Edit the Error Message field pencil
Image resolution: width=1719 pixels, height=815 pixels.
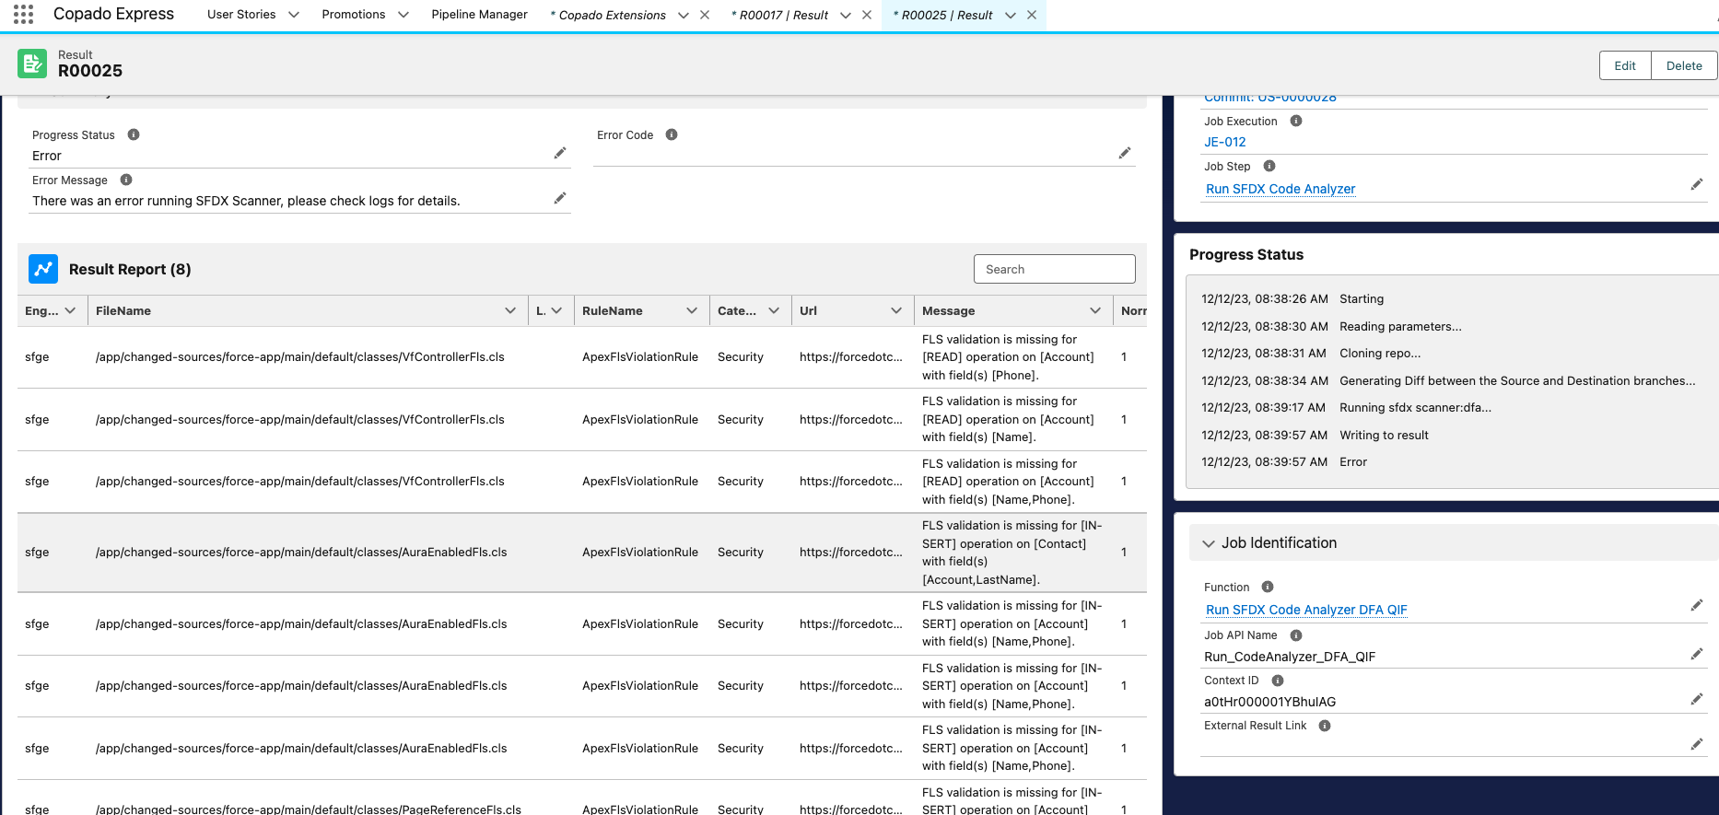point(560,198)
